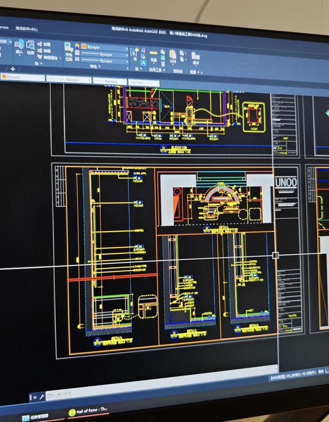Click the Insert block (插入) icon

(19, 45)
